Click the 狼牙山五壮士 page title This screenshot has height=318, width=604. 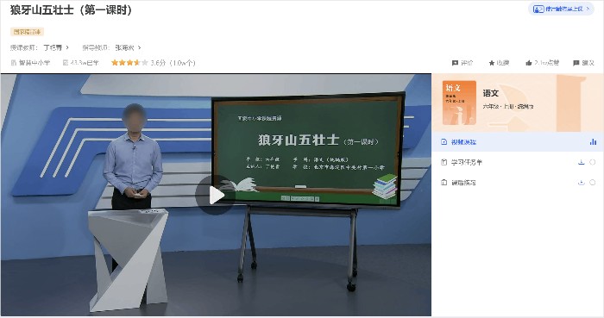click(71, 10)
